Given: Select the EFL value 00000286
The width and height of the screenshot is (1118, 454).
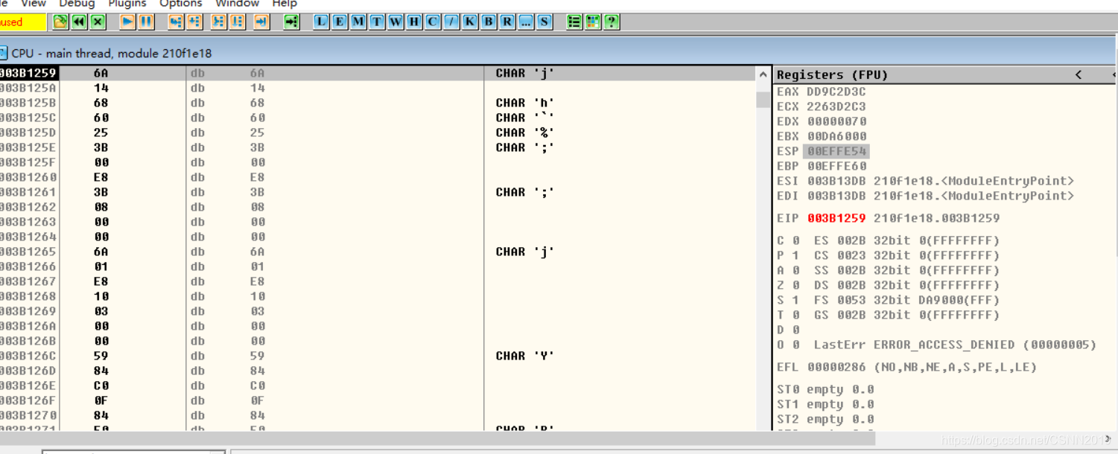Looking at the screenshot, I should [x=836, y=367].
